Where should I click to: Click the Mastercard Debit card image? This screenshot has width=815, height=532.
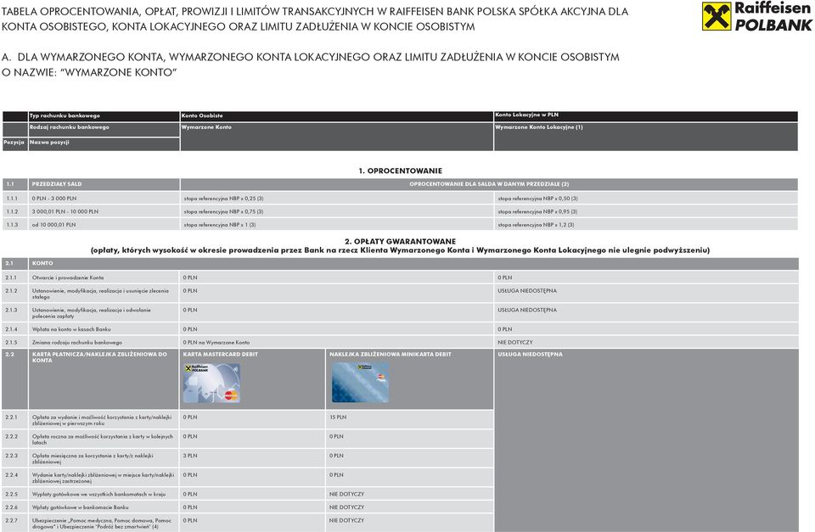(x=211, y=383)
